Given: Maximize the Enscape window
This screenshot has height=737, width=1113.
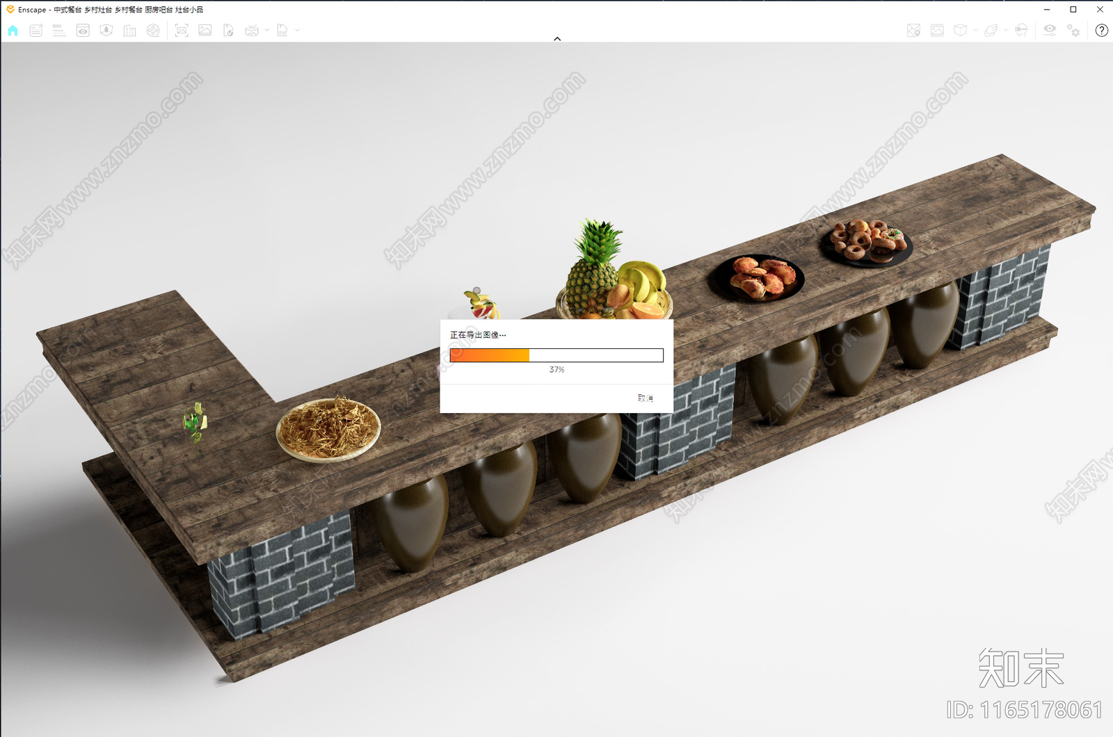Looking at the screenshot, I should (1073, 9).
